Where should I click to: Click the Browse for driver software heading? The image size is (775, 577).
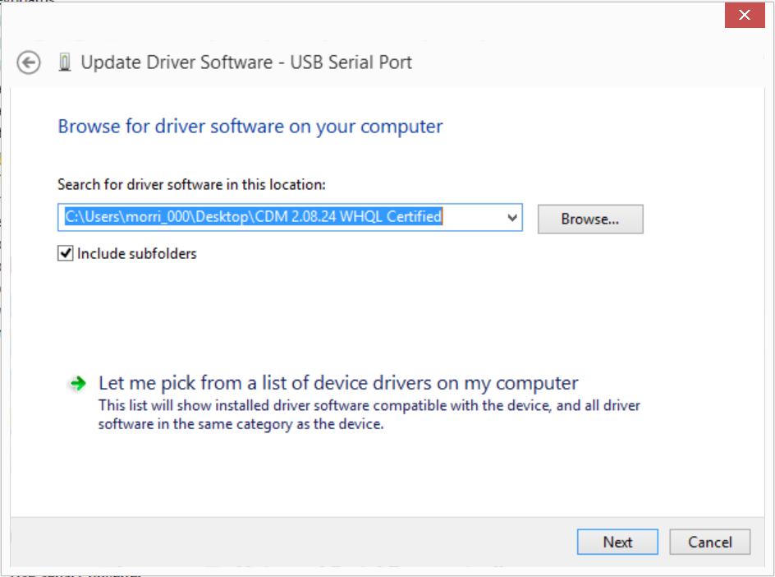[250, 127]
